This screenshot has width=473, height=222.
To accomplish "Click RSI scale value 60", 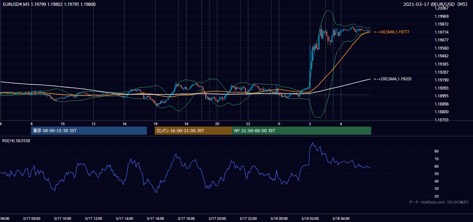I will click(437, 166).
